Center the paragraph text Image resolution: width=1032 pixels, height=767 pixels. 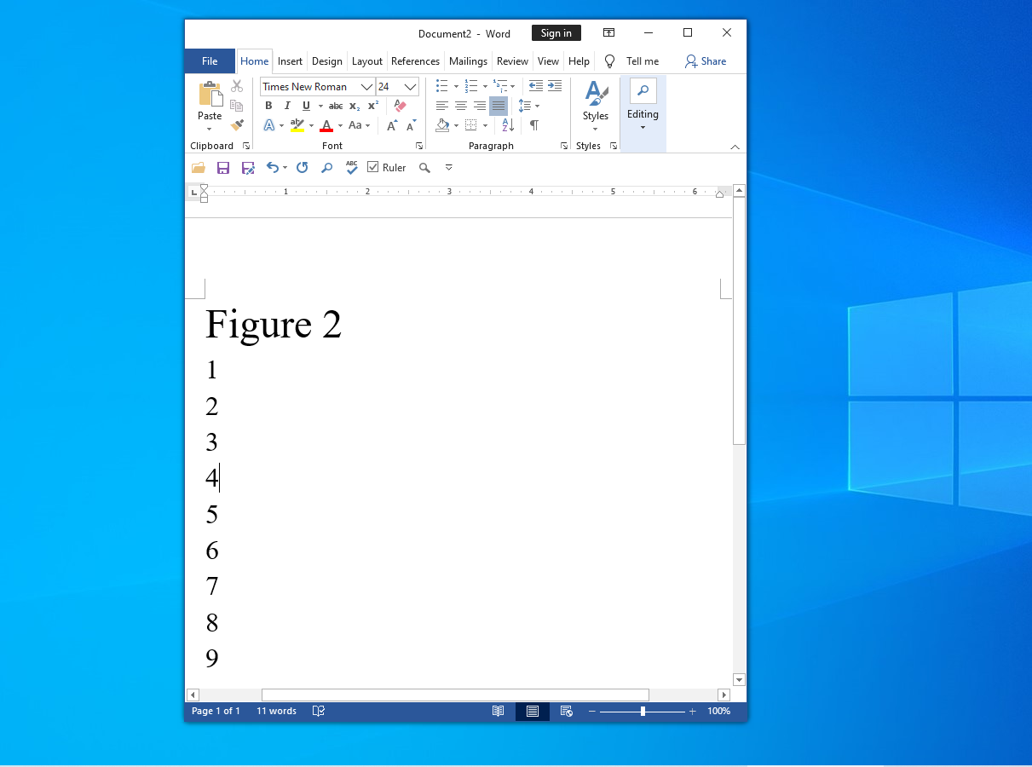[x=461, y=106]
